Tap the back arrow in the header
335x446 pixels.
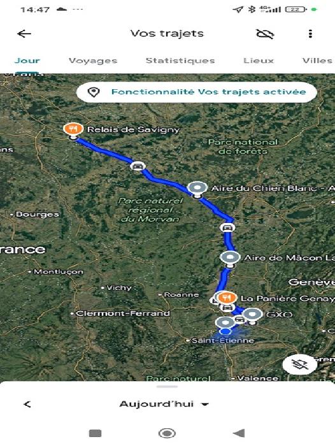click(24, 34)
